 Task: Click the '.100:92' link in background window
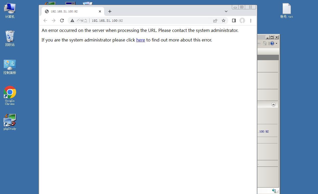[x=263, y=131]
